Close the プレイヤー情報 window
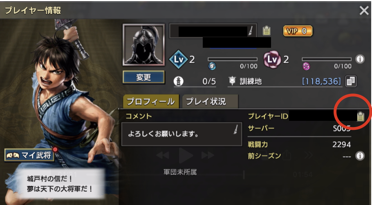The height and width of the screenshot is (205, 372). pos(364,11)
